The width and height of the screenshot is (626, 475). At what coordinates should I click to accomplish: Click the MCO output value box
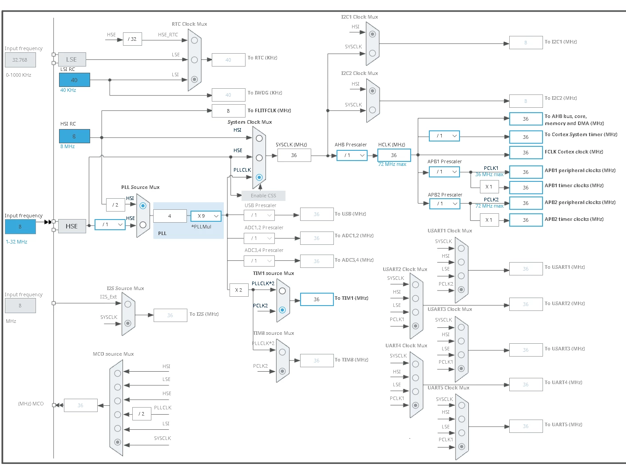pyautogui.click(x=80, y=405)
